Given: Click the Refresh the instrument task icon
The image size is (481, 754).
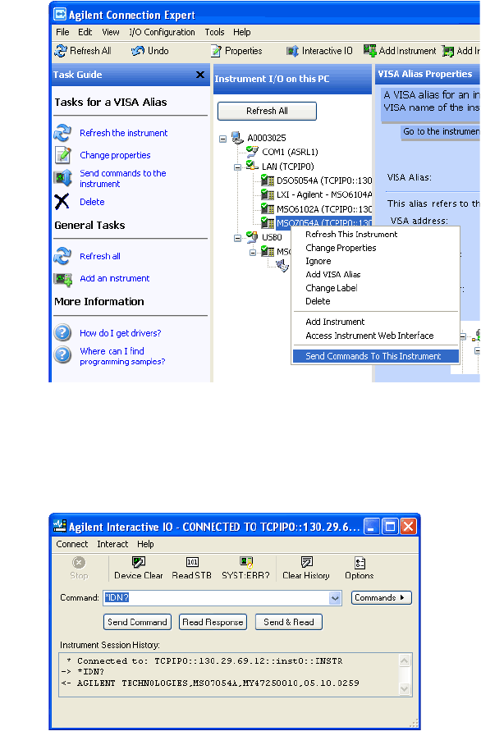Looking at the screenshot, I should [62, 133].
